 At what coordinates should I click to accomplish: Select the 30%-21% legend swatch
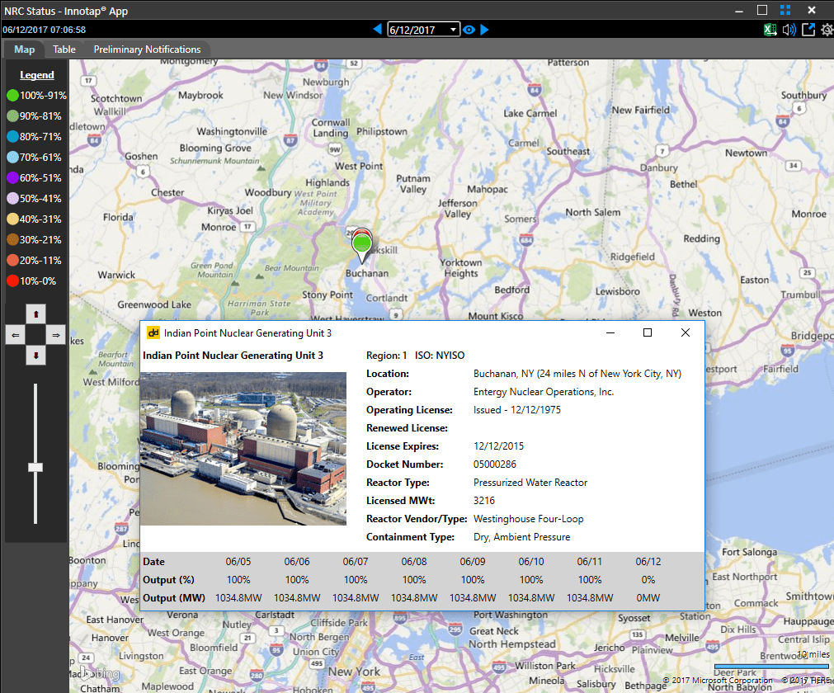point(12,240)
